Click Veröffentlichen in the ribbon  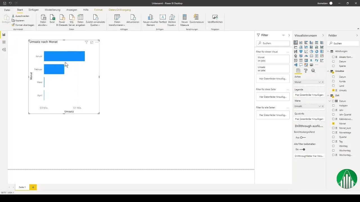[x=215, y=19]
